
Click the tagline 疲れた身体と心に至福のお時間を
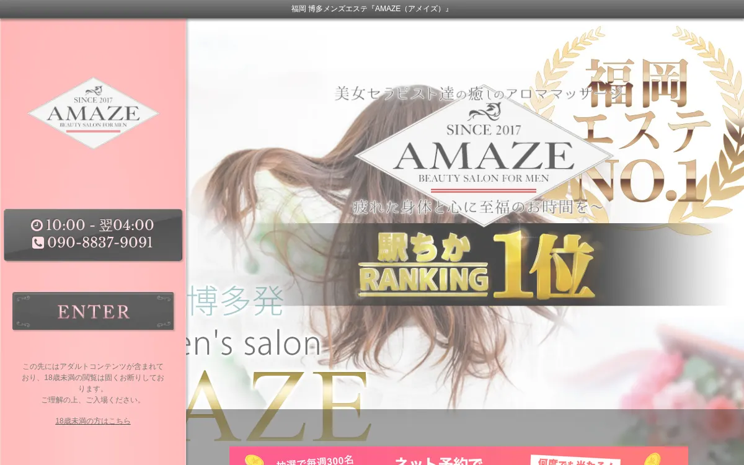point(477,206)
